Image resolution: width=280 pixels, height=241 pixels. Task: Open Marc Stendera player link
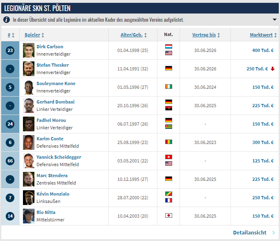(x=52, y=176)
